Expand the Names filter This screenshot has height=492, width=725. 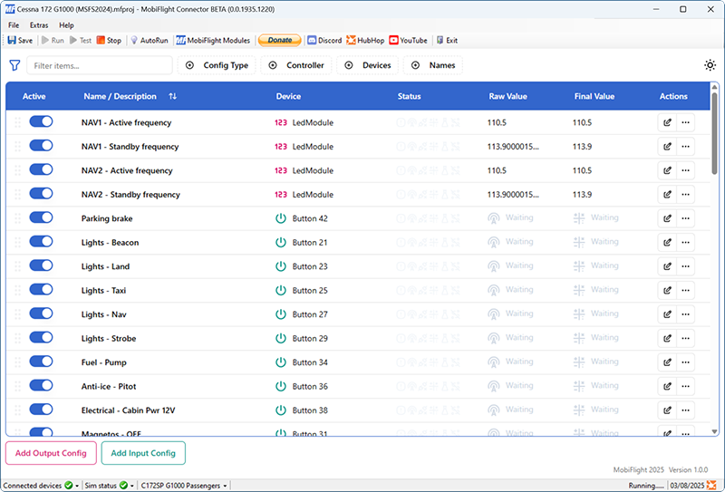click(433, 65)
